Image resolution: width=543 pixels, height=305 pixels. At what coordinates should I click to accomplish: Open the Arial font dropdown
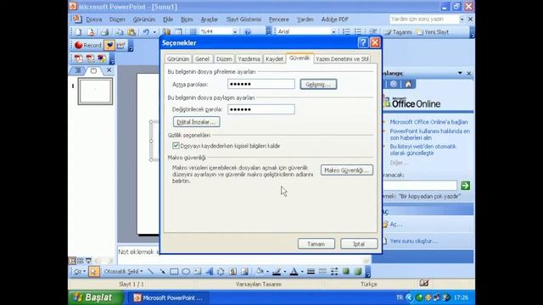pyautogui.click(x=333, y=32)
